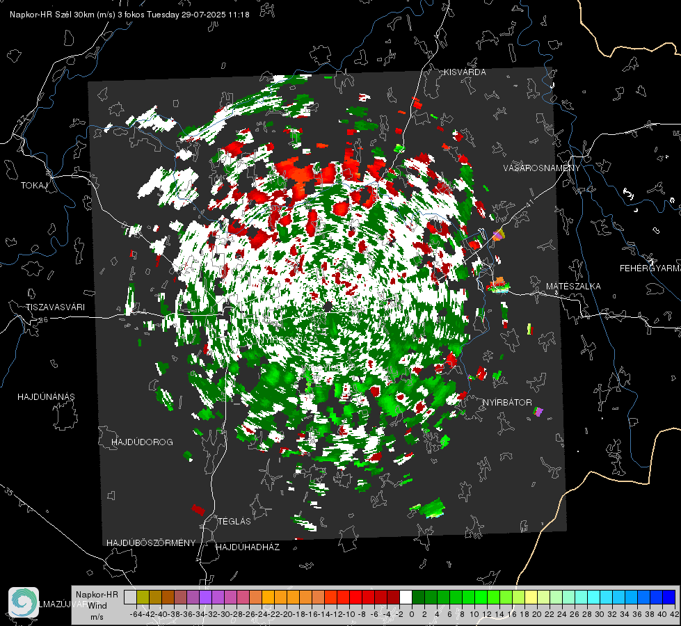Pick the dark red swatch between -4 and -2
The height and width of the screenshot is (626, 681).
pyautogui.click(x=393, y=597)
